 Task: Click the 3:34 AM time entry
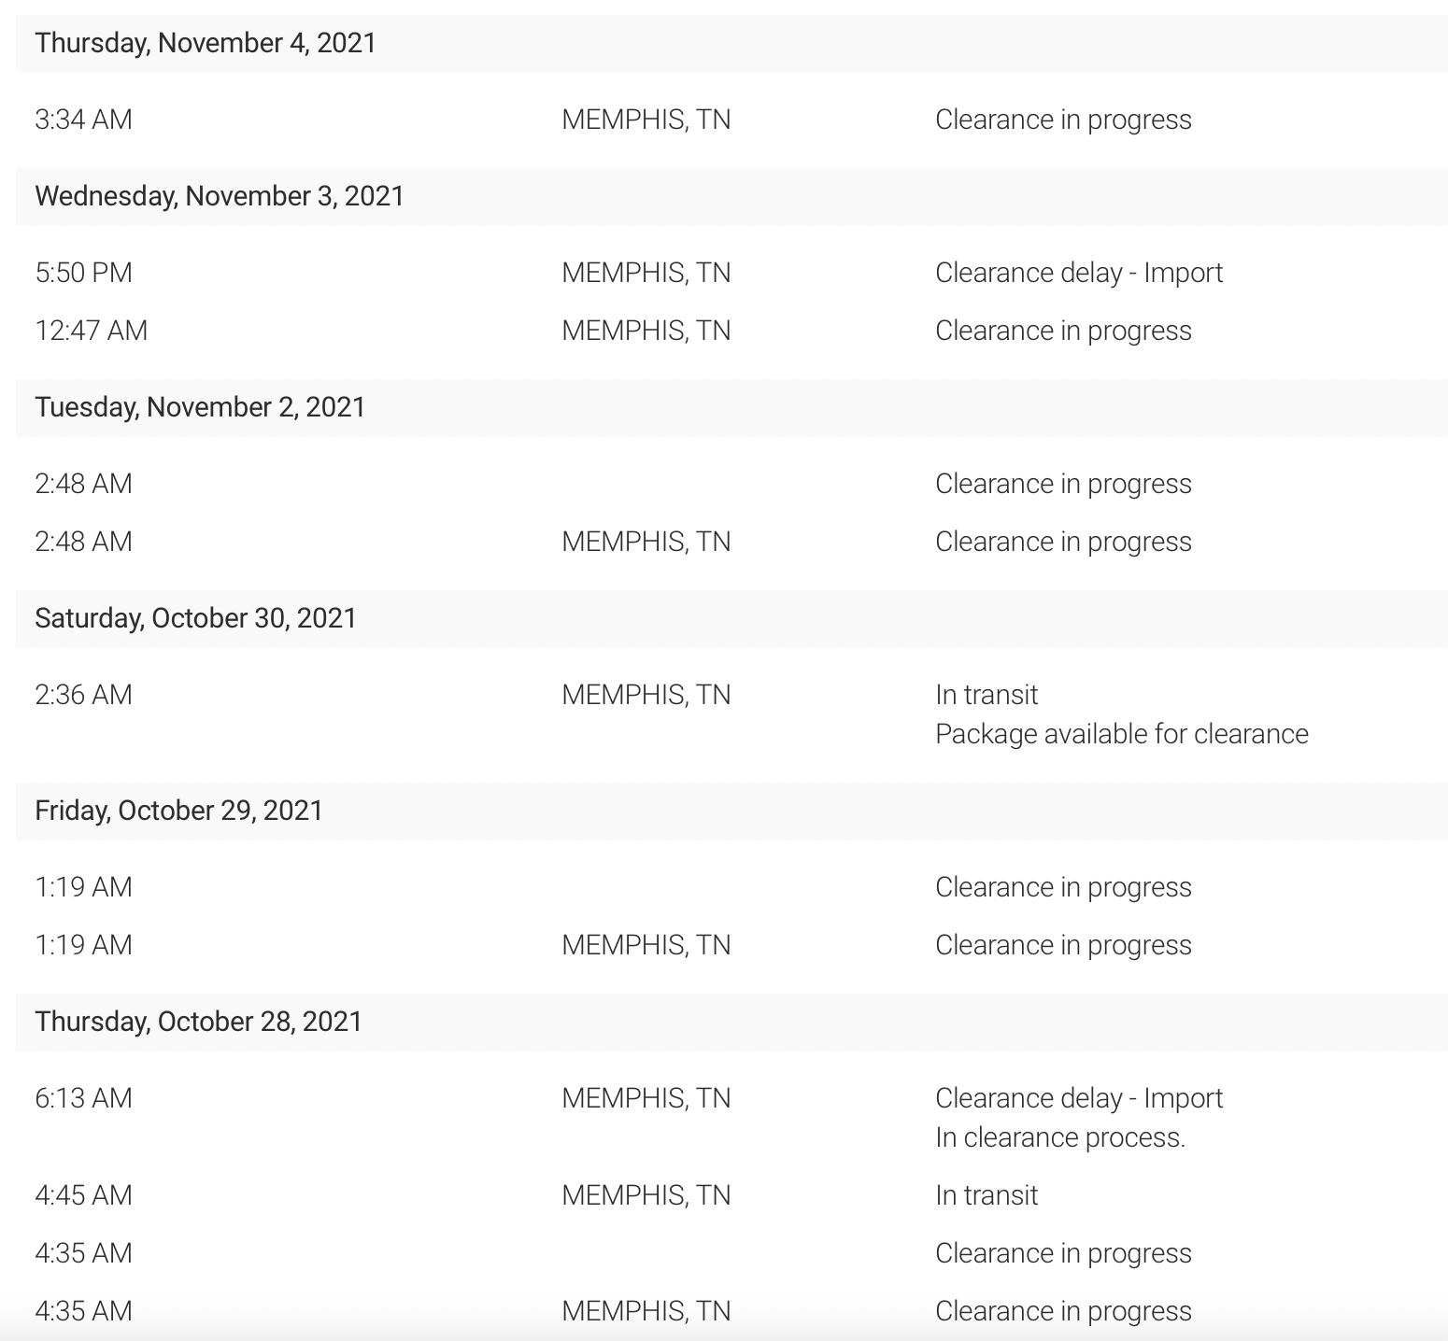[x=84, y=120]
